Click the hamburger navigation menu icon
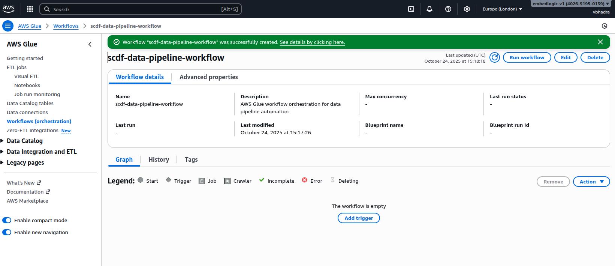The width and height of the screenshot is (615, 266). tap(7, 26)
